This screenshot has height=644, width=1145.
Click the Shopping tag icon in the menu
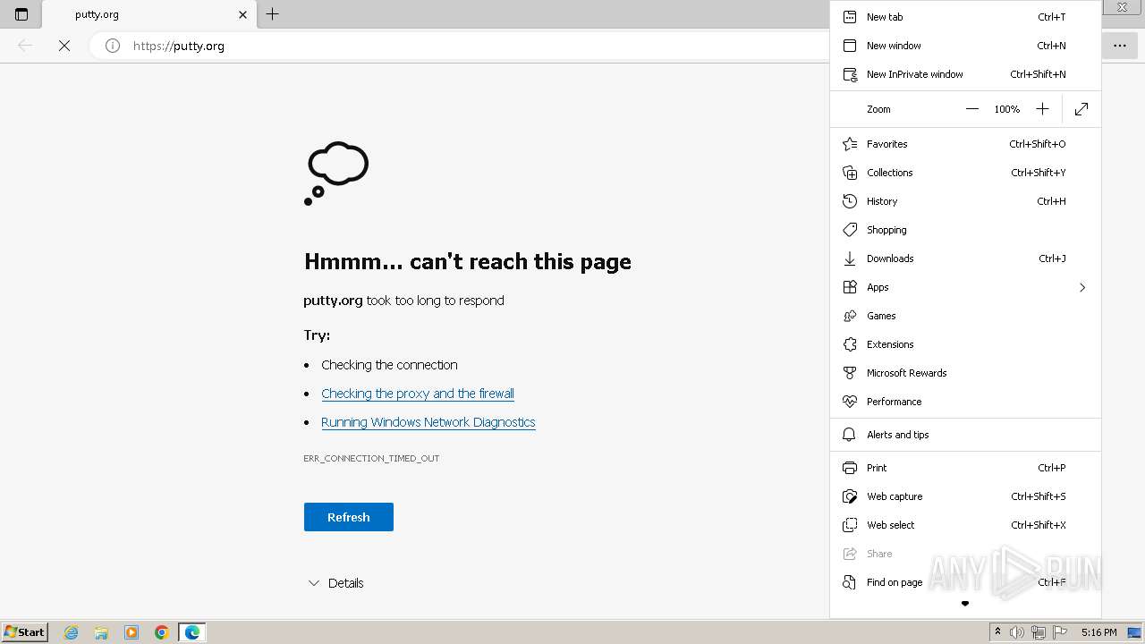pos(850,230)
